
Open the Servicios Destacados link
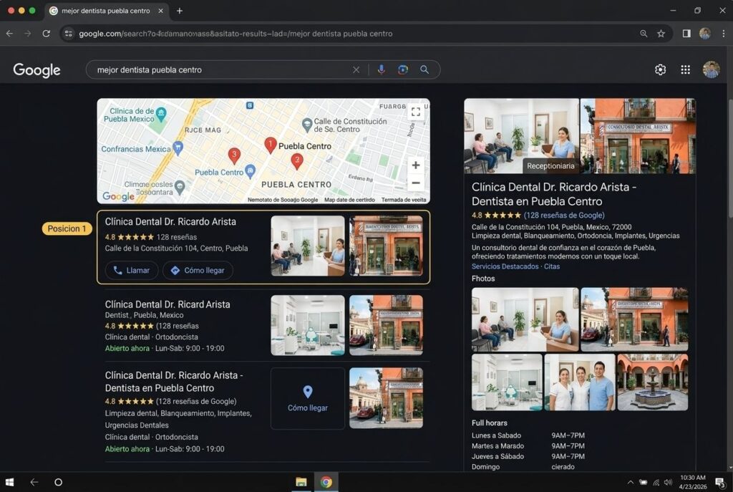[505, 266]
